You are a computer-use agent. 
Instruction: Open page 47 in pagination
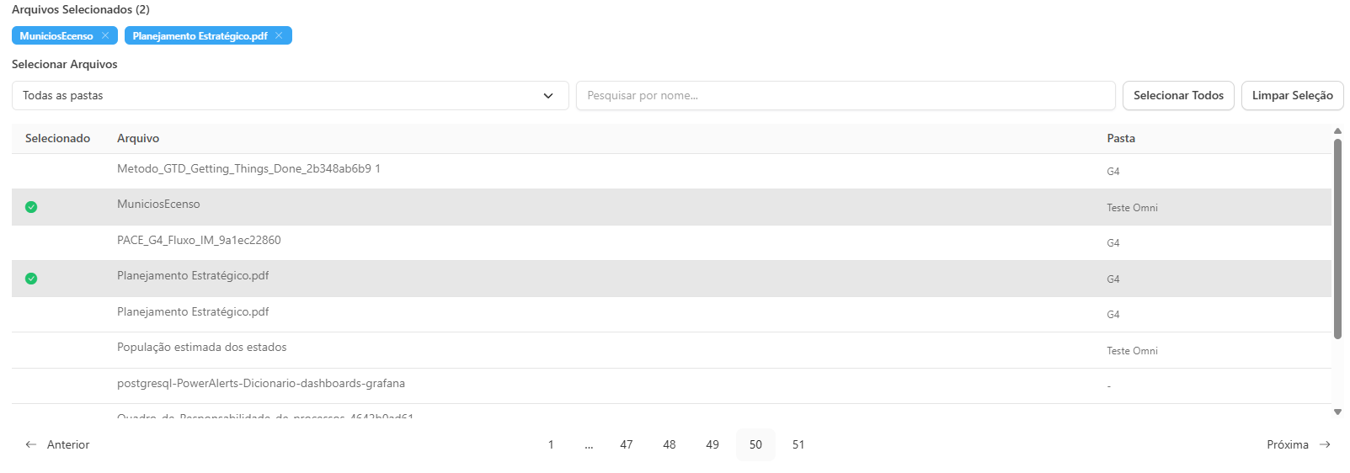pos(627,444)
